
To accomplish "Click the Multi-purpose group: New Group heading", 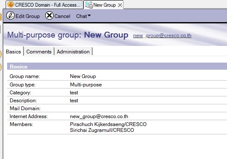I will pyautogui.click(x=67, y=35).
